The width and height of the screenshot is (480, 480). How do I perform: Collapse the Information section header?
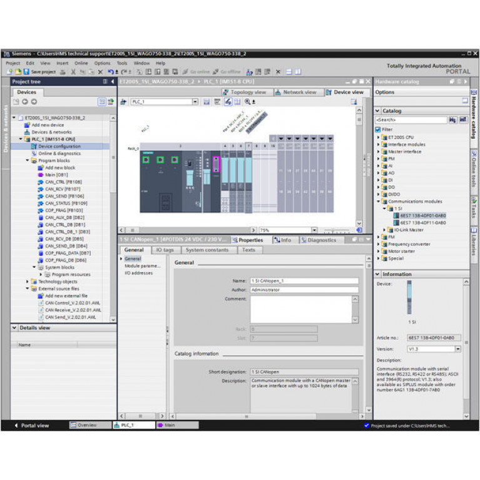(377, 274)
